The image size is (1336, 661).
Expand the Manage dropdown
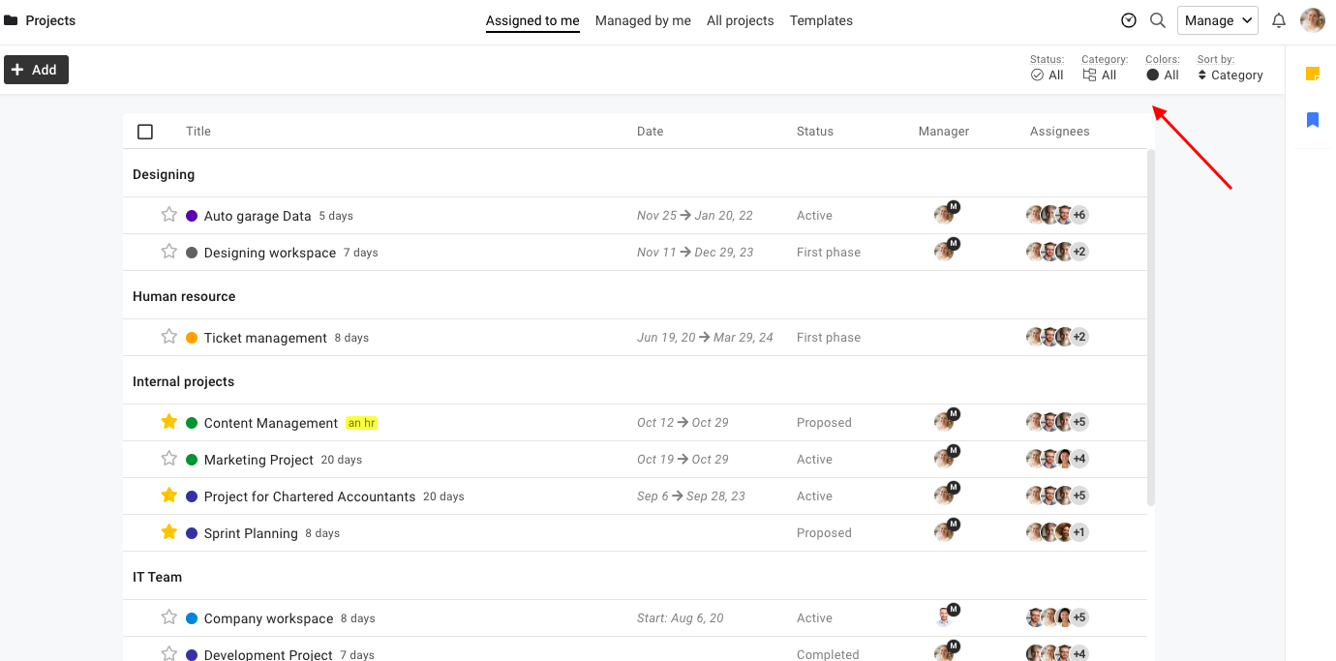[x=1217, y=20]
